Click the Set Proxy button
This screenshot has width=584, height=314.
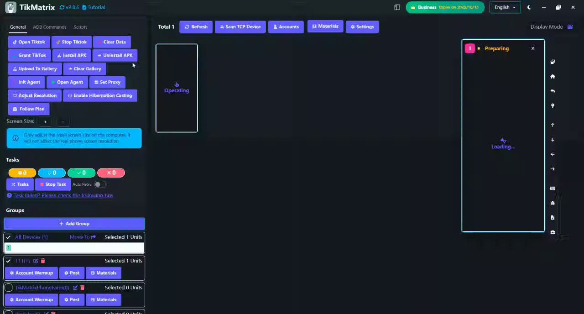[107, 82]
